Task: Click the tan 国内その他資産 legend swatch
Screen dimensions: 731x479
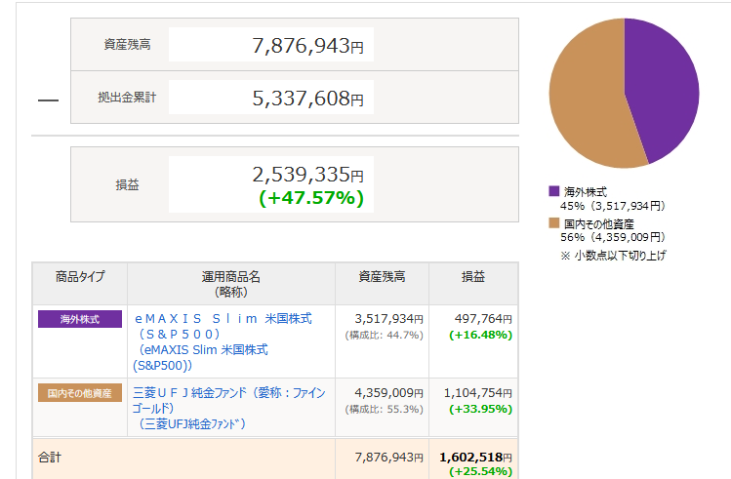Action: tap(553, 223)
